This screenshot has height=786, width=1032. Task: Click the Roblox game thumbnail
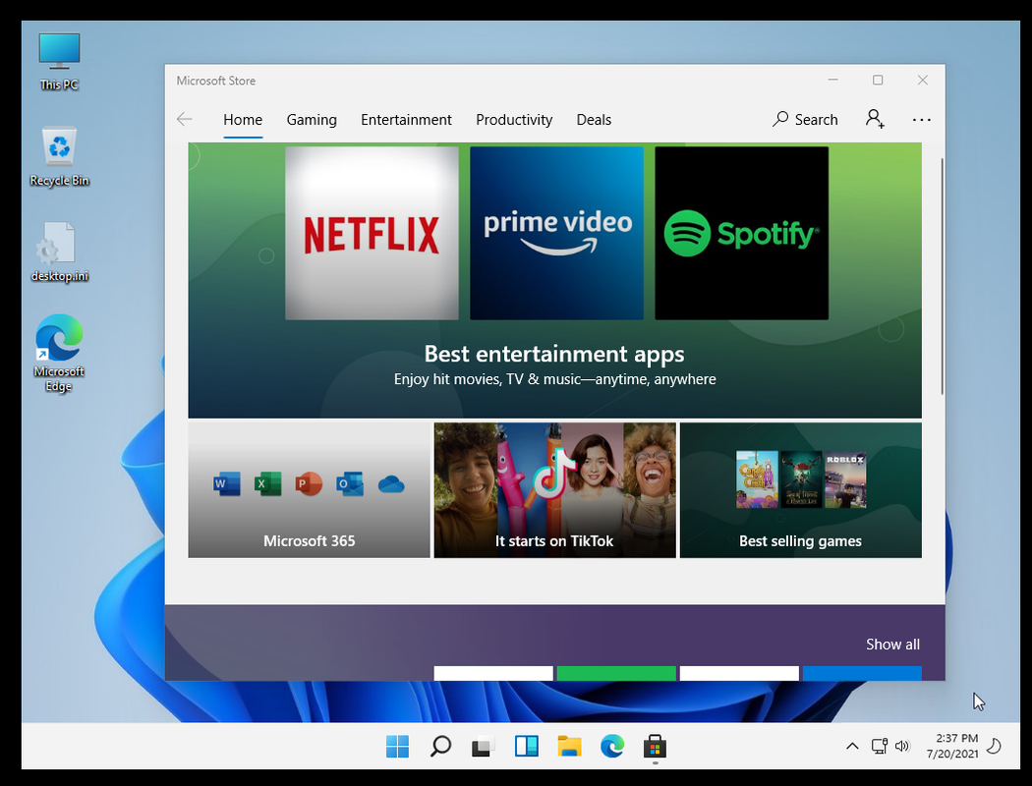click(x=845, y=479)
